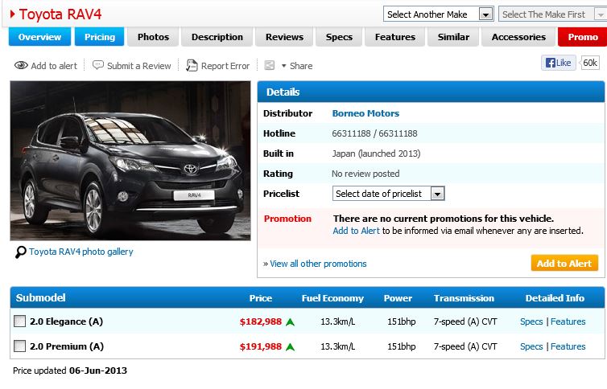Click the Report Error document icon
The width and height of the screenshot is (607, 389).
192,65
